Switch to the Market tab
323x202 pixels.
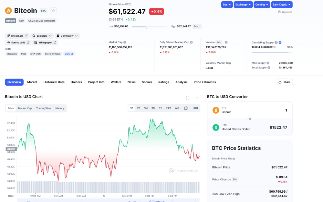click(x=32, y=82)
